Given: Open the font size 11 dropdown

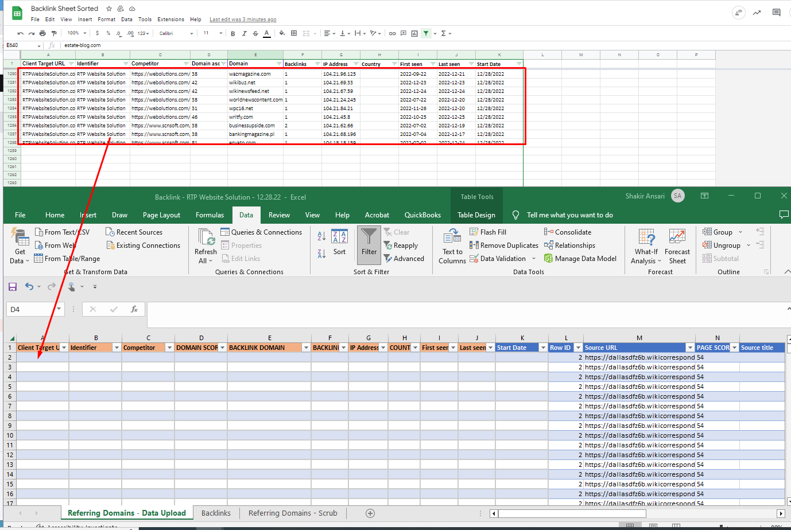Looking at the screenshot, I should point(212,33).
